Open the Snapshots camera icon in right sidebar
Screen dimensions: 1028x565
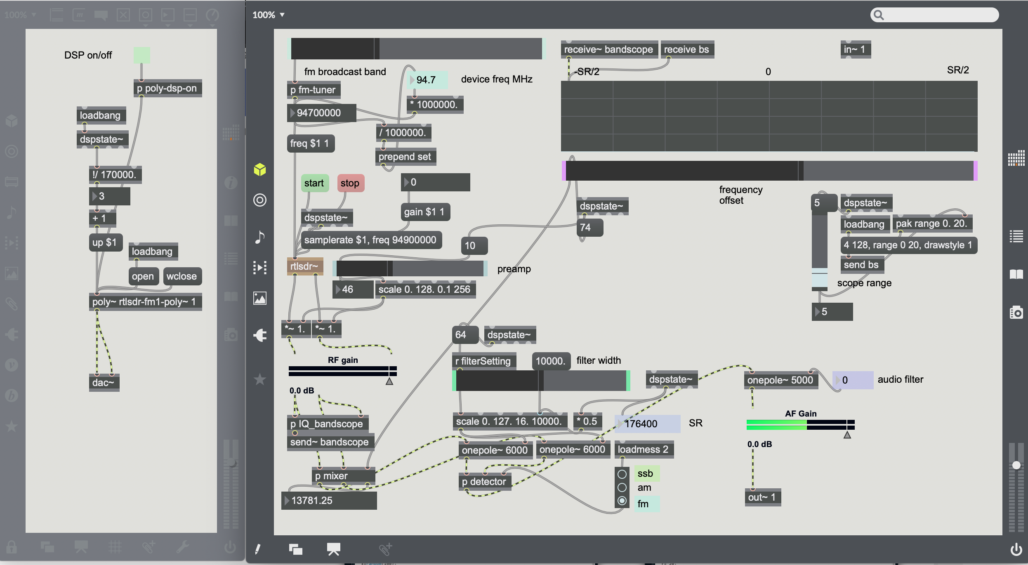1016,313
